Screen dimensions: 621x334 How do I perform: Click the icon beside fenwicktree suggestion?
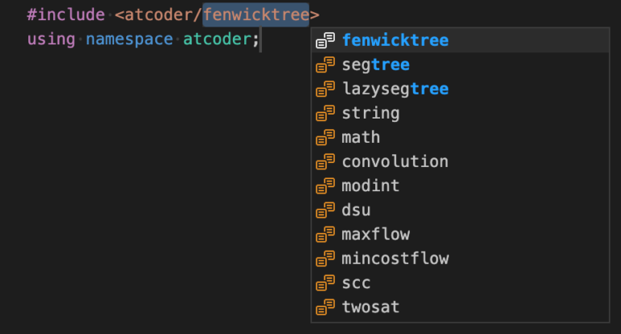(325, 40)
